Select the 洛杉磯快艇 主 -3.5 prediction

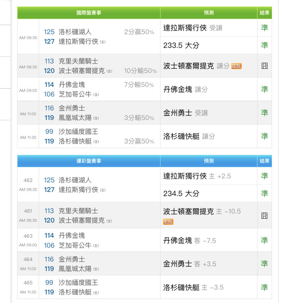pyautogui.click(x=193, y=287)
